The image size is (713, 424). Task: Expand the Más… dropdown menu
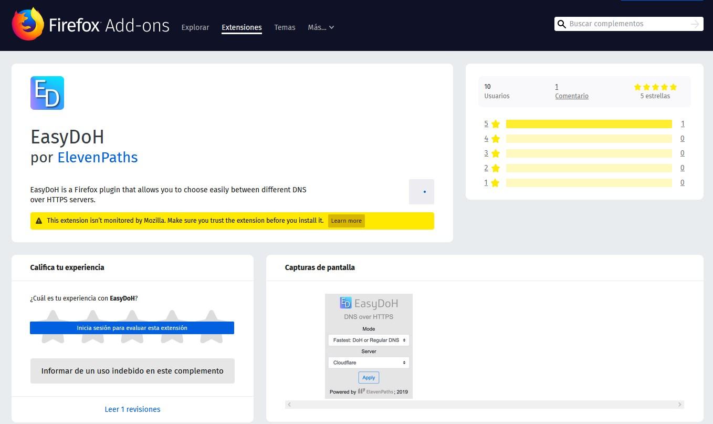pyautogui.click(x=321, y=27)
